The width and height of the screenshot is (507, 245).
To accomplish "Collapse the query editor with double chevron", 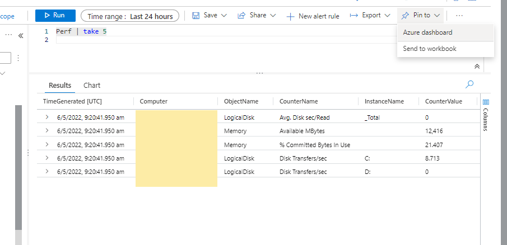I will (477, 66).
